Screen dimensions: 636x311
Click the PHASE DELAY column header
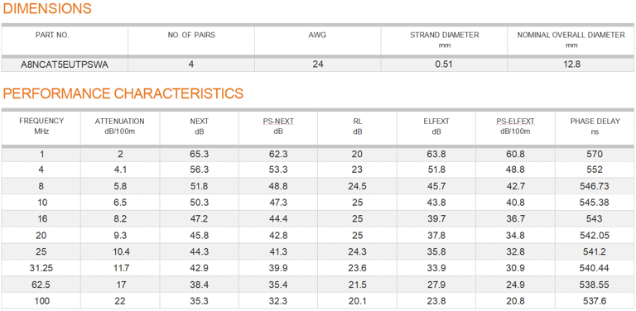pyautogui.click(x=595, y=127)
